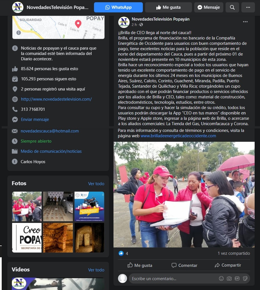
Task: Click the emoji icon in comment box
Action: click(221, 278)
